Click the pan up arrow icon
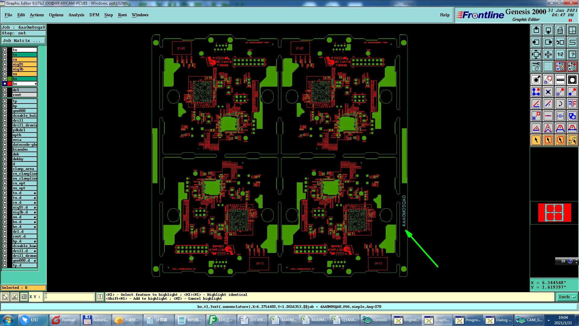Screen dimensions: 579x326 [536, 30]
